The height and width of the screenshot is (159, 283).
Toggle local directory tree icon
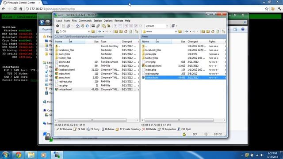click(x=137, y=31)
